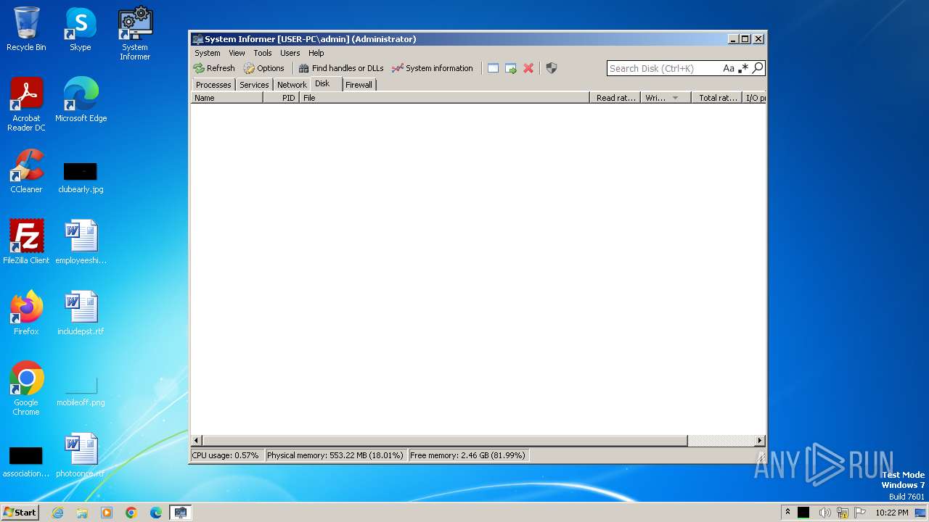Click the magnifier search icon
The image size is (929, 522).
point(758,68)
